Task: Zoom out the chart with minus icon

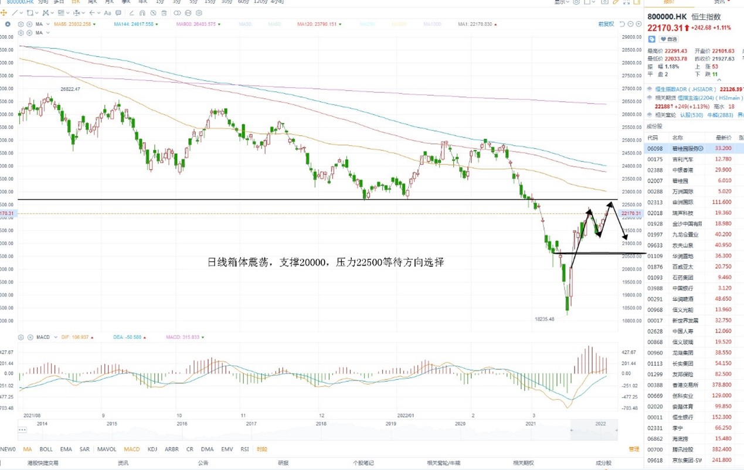Action: (630, 24)
